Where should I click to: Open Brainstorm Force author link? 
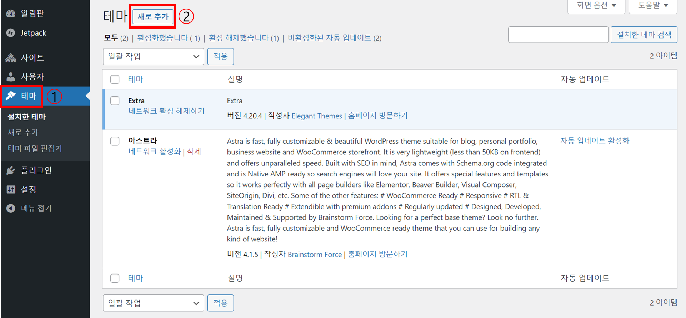pos(315,255)
